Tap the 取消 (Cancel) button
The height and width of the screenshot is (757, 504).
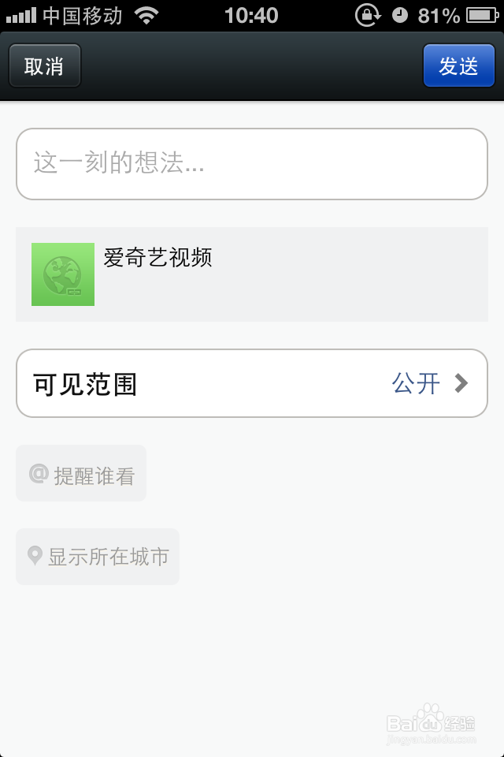44,65
